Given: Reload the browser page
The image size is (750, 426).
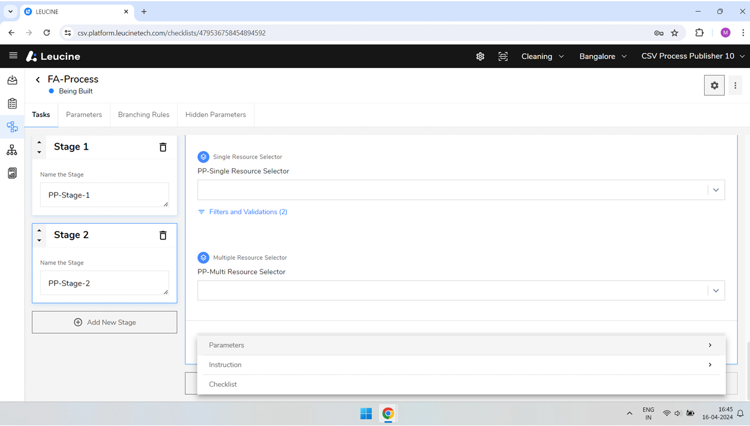Looking at the screenshot, I should pos(47,33).
